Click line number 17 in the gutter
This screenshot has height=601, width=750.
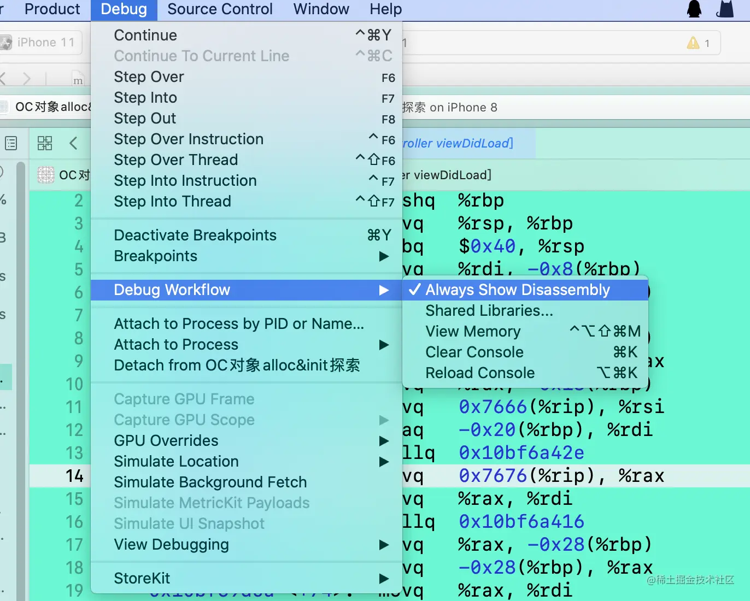(x=74, y=545)
